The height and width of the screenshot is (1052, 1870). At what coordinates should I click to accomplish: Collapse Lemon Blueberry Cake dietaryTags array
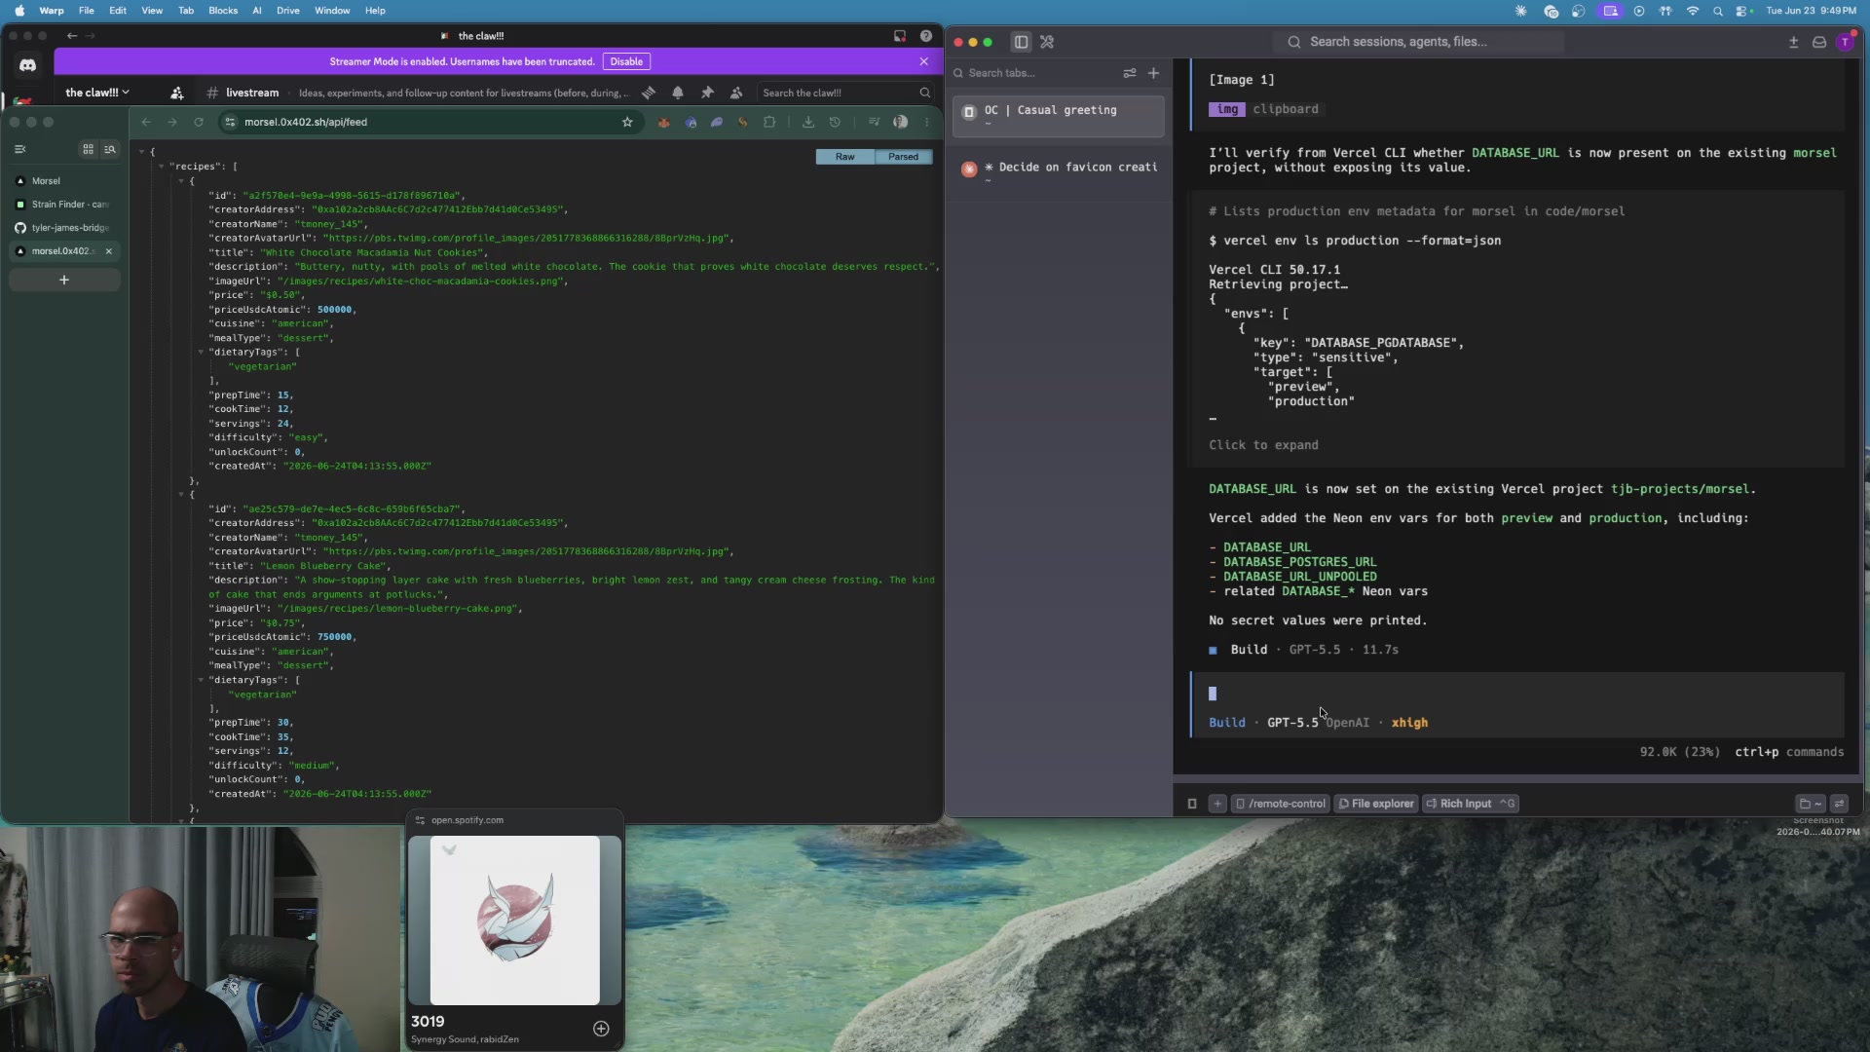click(x=201, y=680)
